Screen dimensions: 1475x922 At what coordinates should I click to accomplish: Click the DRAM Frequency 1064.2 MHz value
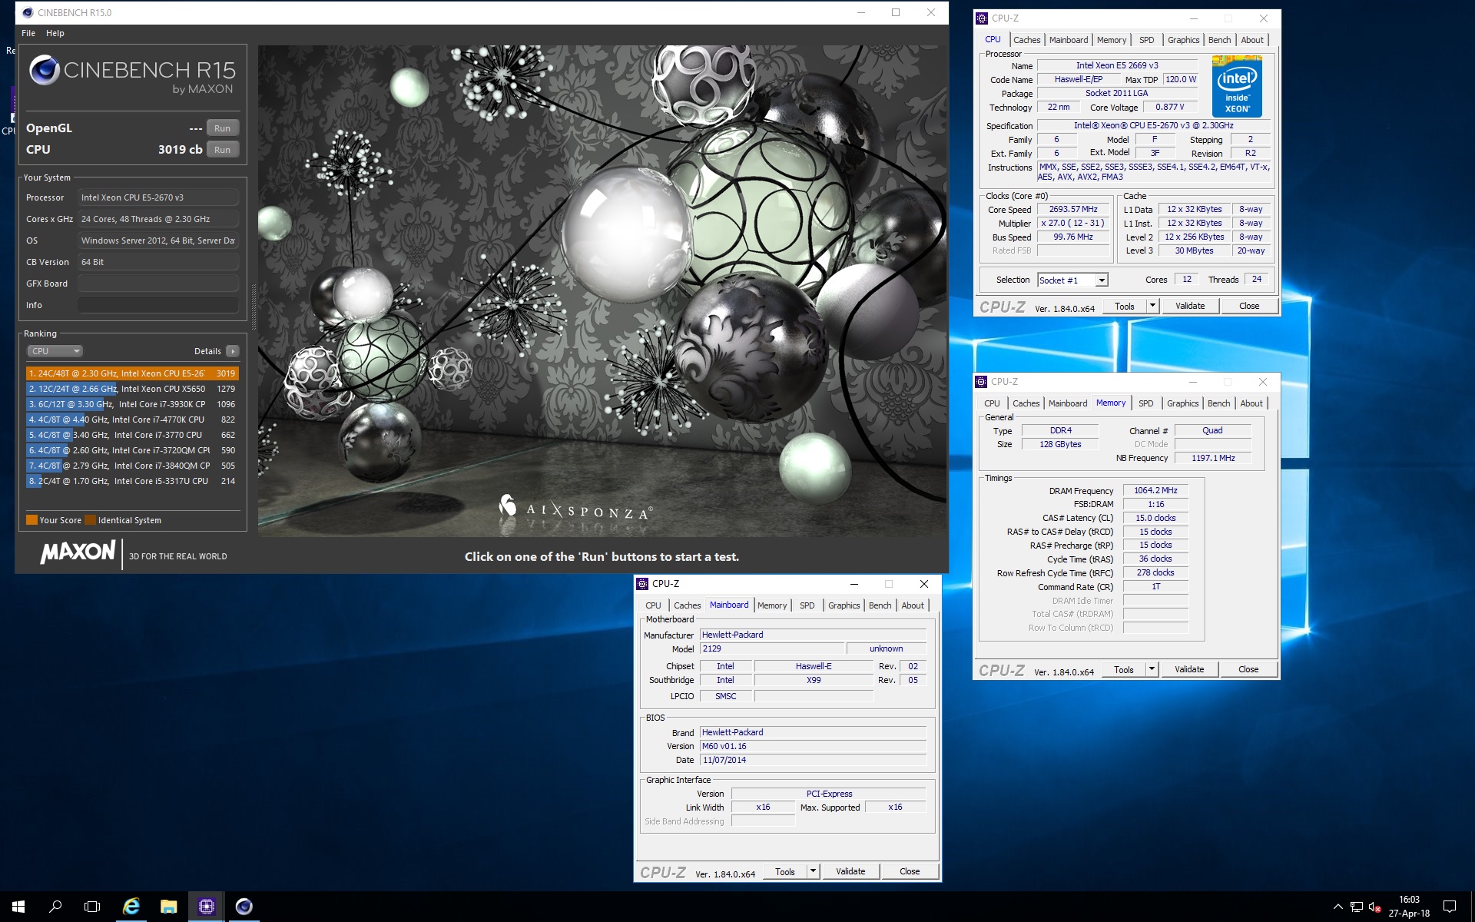pyautogui.click(x=1155, y=491)
